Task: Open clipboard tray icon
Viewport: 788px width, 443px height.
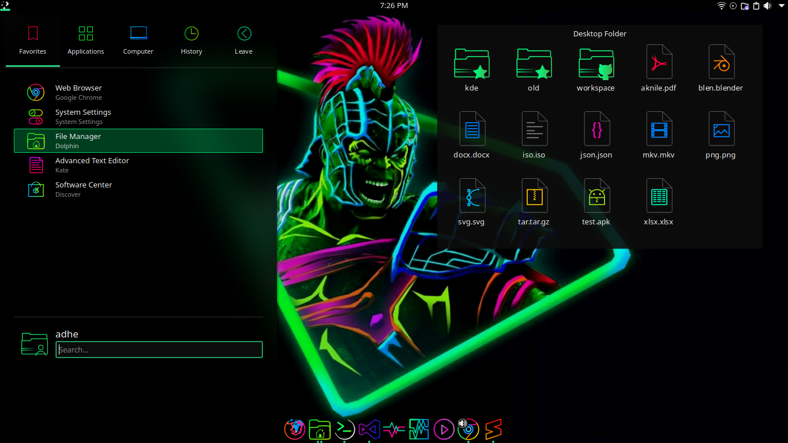Action: (756, 6)
